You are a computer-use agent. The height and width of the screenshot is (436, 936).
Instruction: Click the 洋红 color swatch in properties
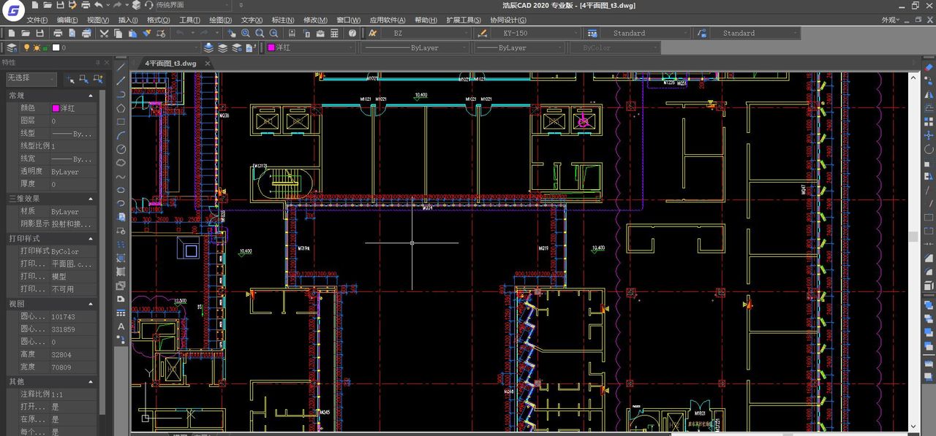56,108
